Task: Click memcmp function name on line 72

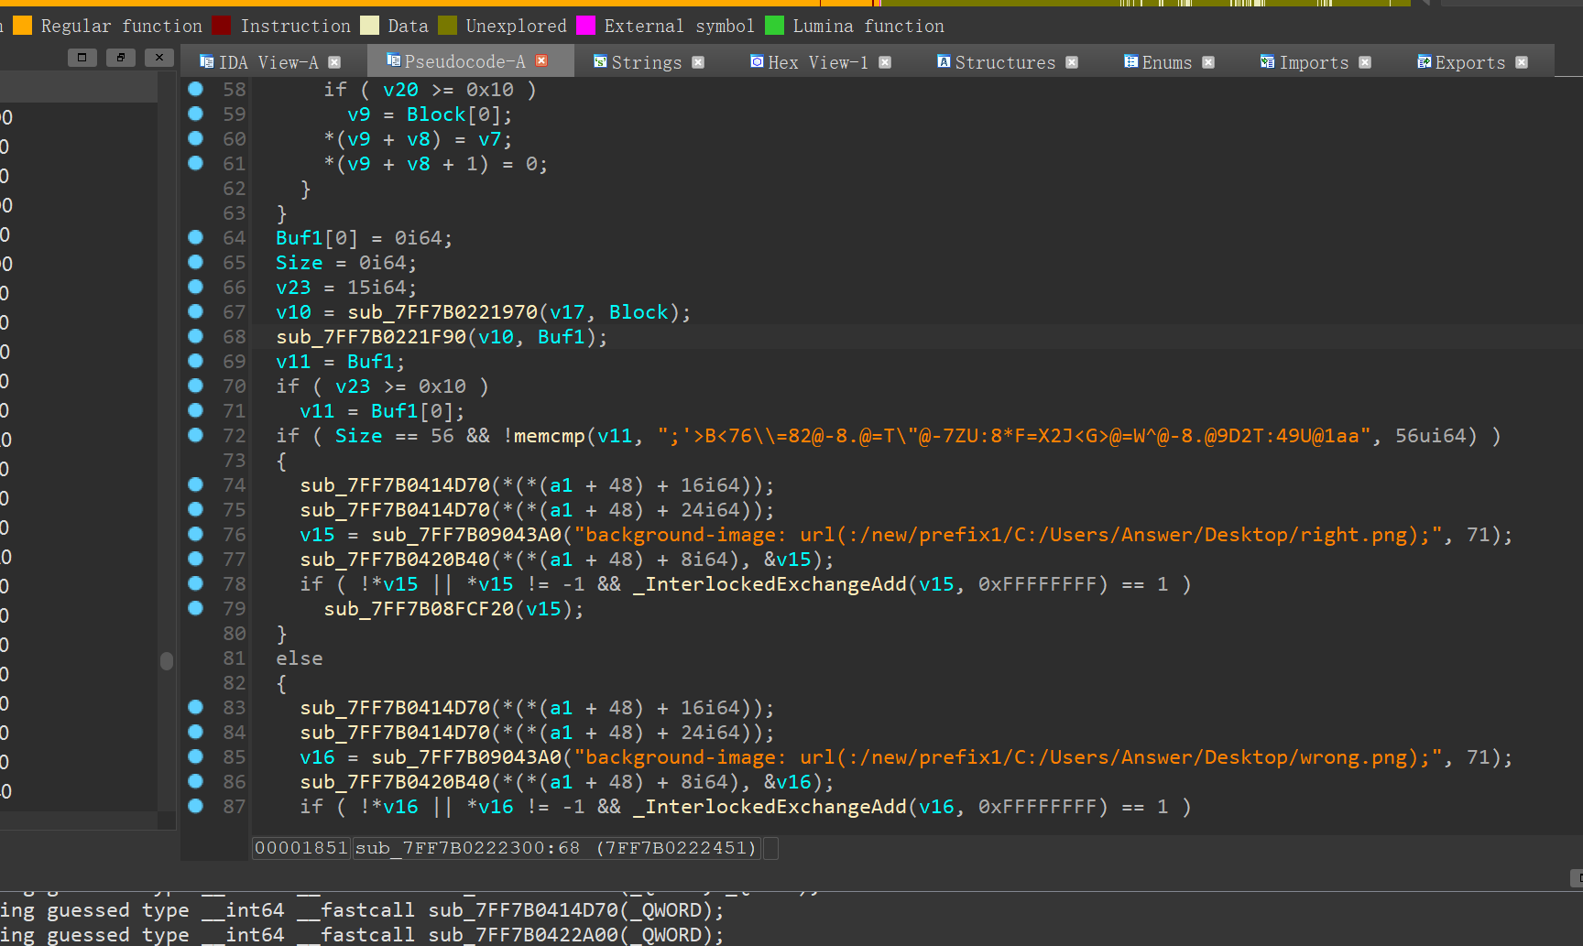Action: pyautogui.click(x=549, y=436)
